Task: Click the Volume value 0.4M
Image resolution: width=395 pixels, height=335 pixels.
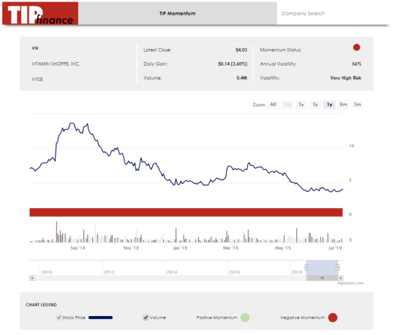Action: click(242, 78)
